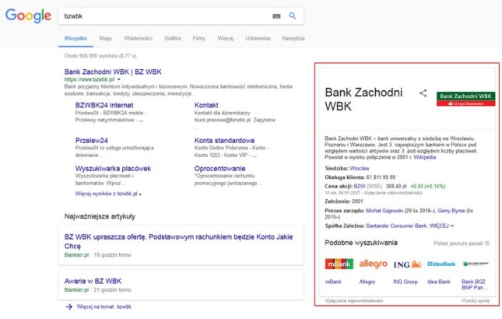This screenshot has height=319, width=502.
Task: Open Santander Consumer Bank link
Action: (x=396, y=226)
